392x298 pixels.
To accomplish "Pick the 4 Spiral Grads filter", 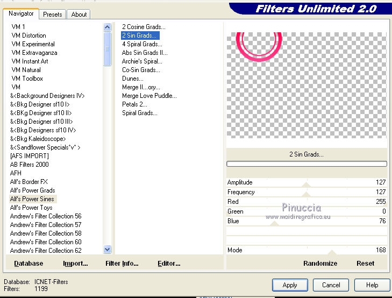I will [142, 44].
